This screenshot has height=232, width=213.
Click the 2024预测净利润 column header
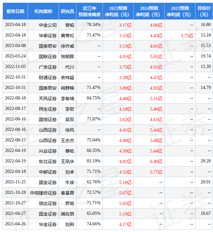tap(149, 11)
